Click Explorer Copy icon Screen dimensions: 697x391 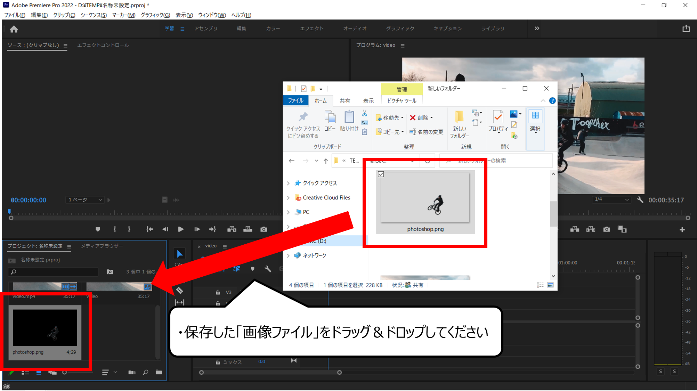pos(330,121)
